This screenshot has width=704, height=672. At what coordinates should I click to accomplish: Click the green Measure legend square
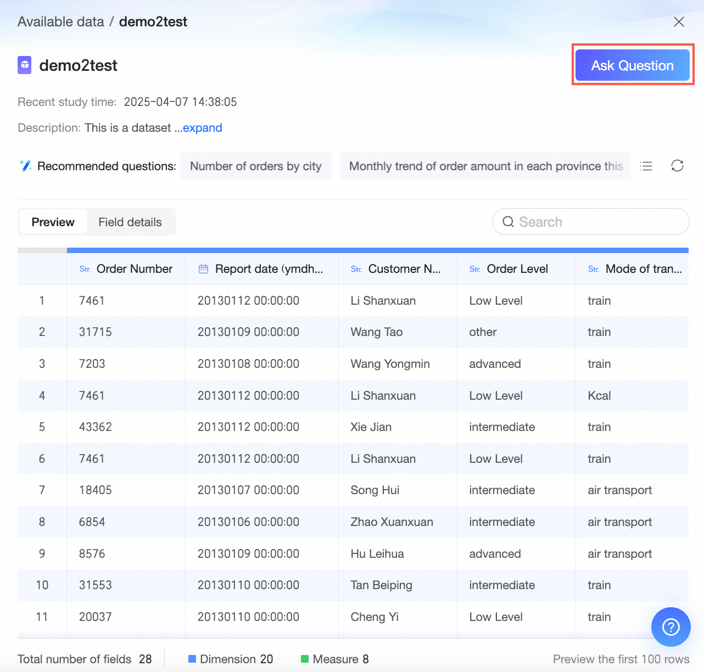tap(305, 659)
